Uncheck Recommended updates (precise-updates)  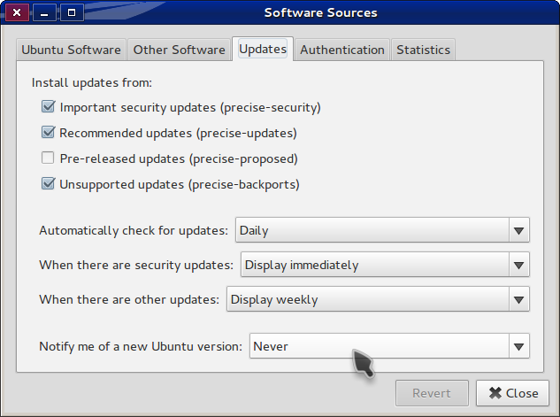[x=48, y=134]
